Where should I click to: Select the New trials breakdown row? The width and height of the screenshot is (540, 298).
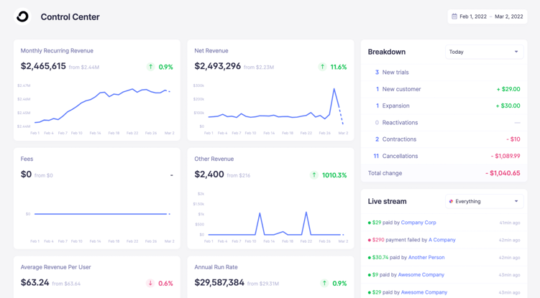(x=444, y=73)
